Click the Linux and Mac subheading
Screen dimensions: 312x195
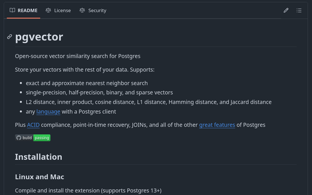tap(40, 177)
